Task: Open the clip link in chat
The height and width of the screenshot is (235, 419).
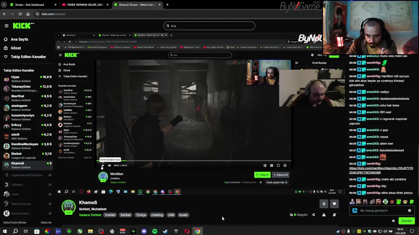Action: pyautogui.click(x=381, y=170)
